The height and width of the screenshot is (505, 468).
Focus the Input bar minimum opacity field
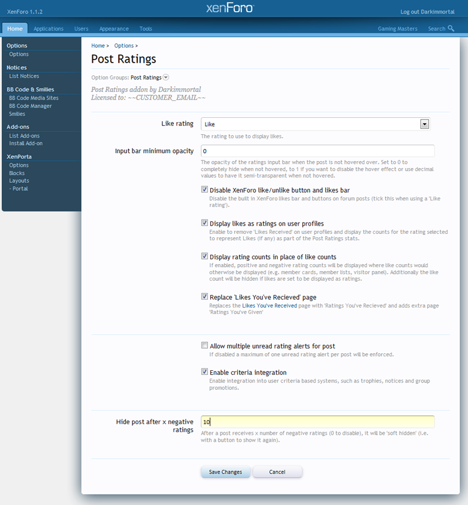point(317,151)
